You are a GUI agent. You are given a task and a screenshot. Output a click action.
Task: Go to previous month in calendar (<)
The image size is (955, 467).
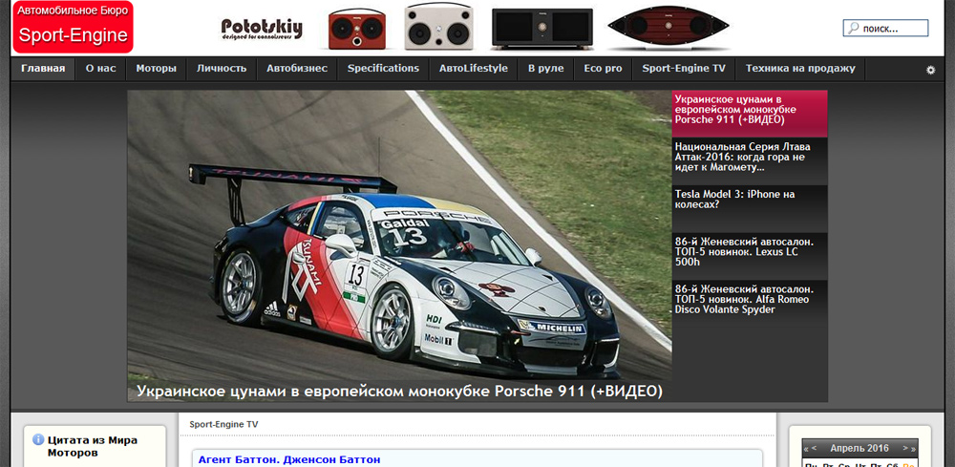point(815,448)
